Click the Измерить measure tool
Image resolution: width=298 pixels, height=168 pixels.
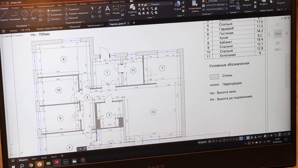(247, 3)
